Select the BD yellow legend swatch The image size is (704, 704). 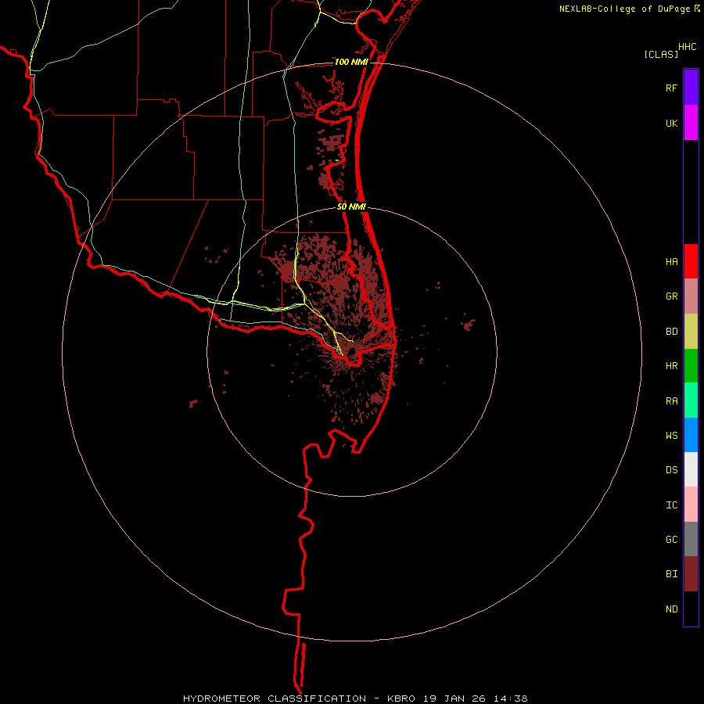pos(691,332)
